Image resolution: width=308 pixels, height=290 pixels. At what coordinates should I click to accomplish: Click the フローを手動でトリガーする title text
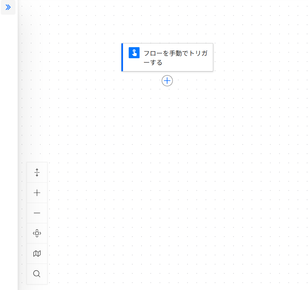(176, 57)
